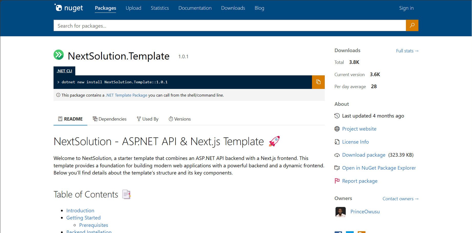Open the Blog nav item
Image resolution: width=472 pixels, height=233 pixels.
click(x=259, y=8)
